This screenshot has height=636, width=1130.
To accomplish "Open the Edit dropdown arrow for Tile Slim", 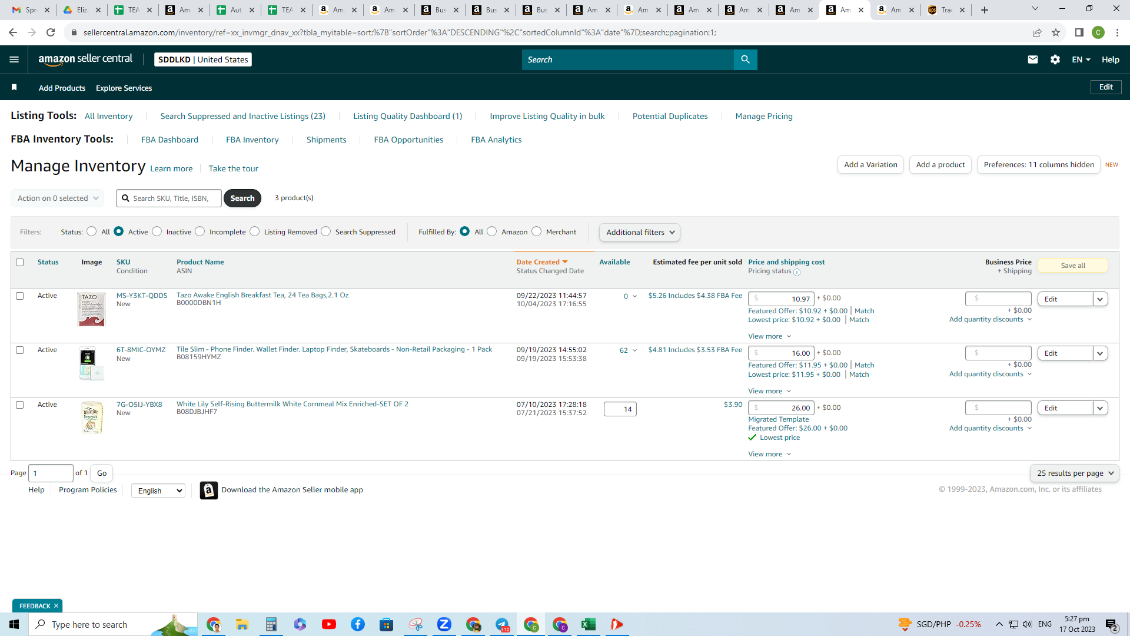I will (1100, 353).
